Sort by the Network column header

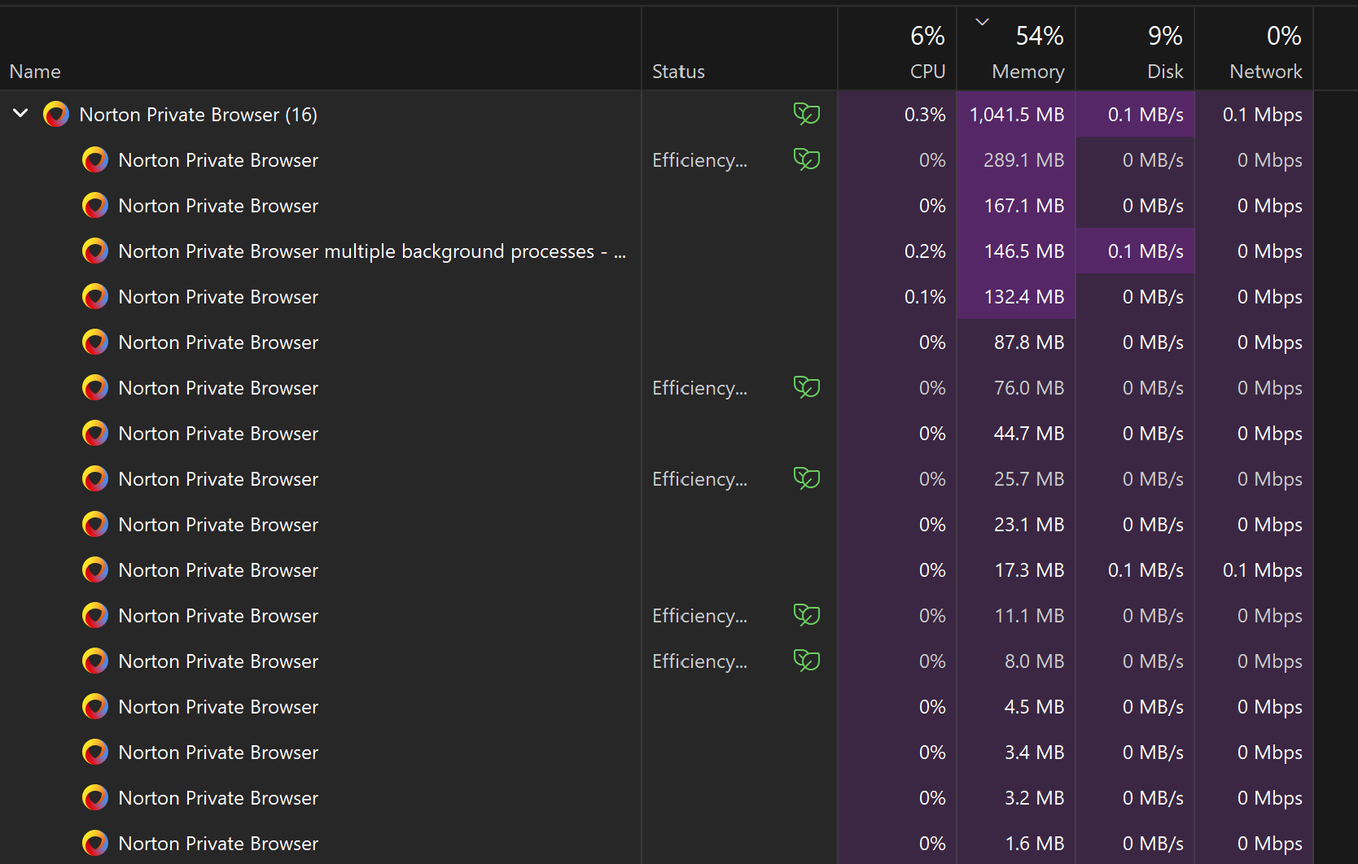point(1254,49)
